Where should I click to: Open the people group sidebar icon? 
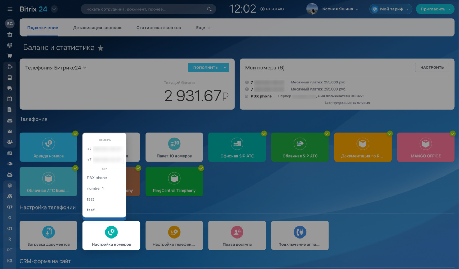point(10,142)
